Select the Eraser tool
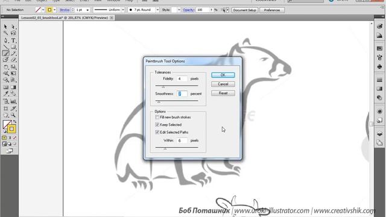Viewport: 386px width, 217px height. tap(13, 60)
